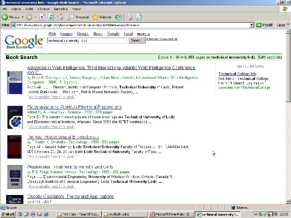Click the page scrollbar up arrow
The image size is (291, 218).
[x=288, y=31]
